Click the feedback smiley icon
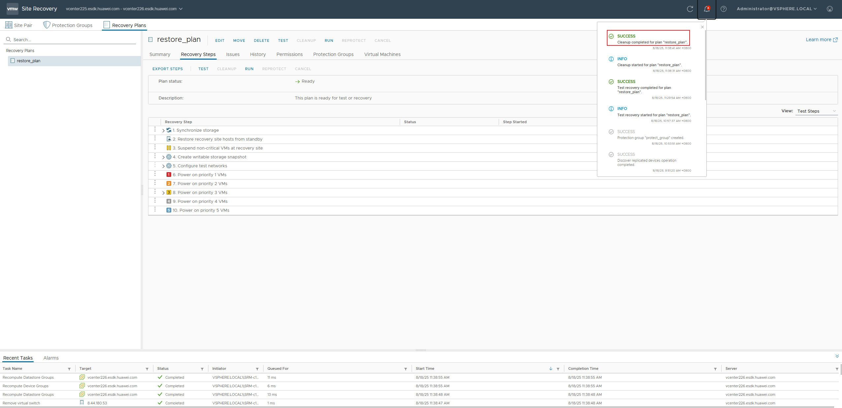Image resolution: width=842 pixels, height=408 pixels. coord(829,9)
